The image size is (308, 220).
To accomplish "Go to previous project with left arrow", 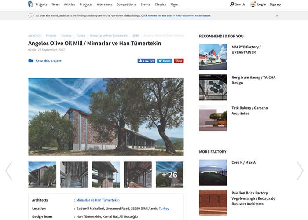I will [8, 171].
